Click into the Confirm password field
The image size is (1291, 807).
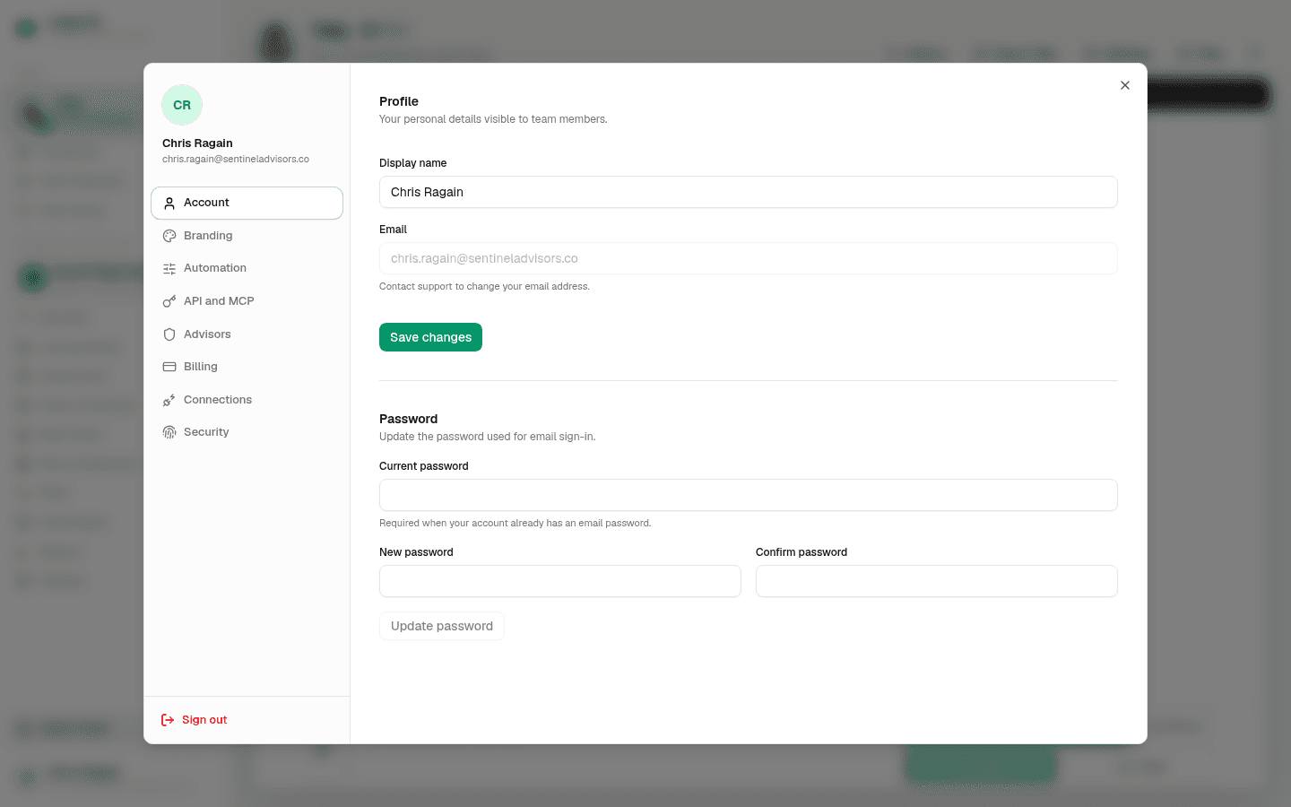click(x=937, y=581)
